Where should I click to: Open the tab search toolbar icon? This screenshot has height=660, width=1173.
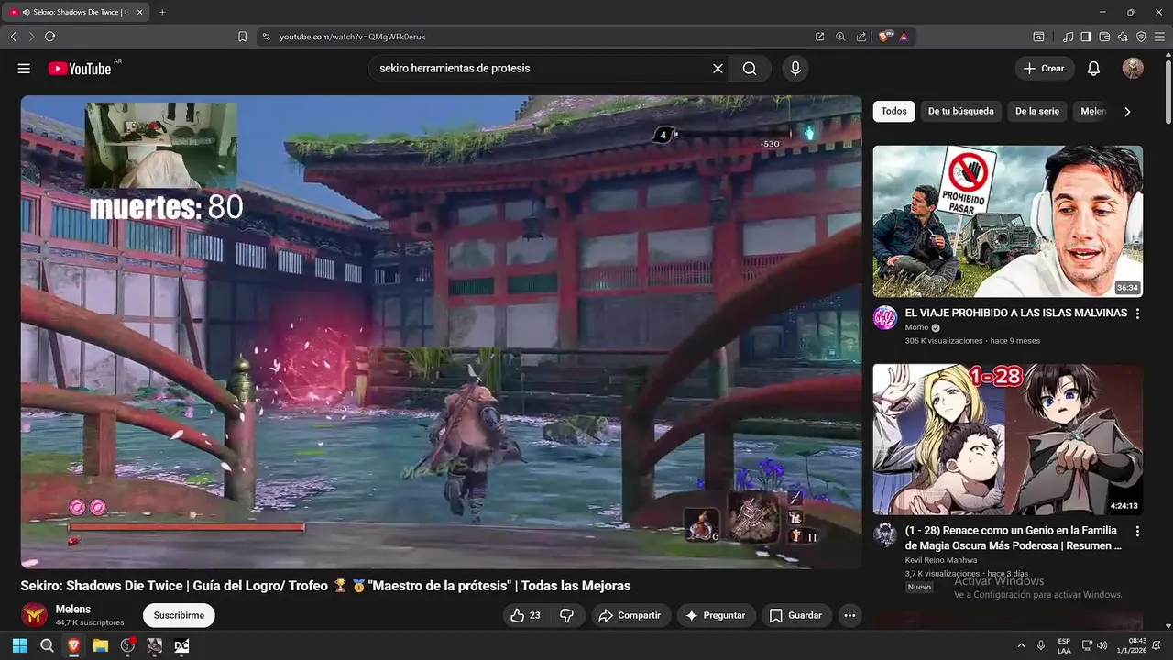pos(1038,37)
